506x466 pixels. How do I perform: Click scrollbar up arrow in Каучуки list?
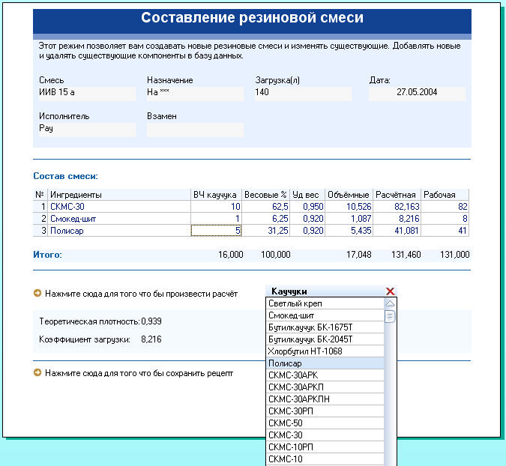tap(390, 303)
